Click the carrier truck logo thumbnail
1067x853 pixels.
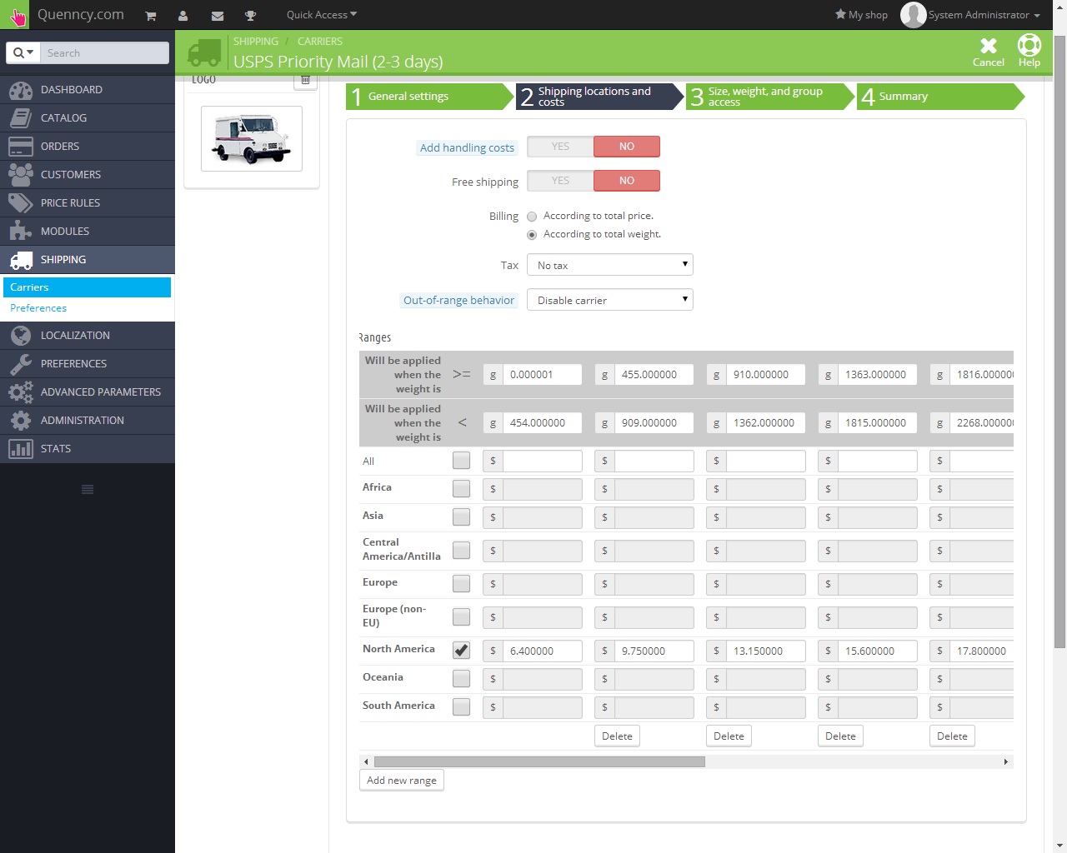pos(252,138)
